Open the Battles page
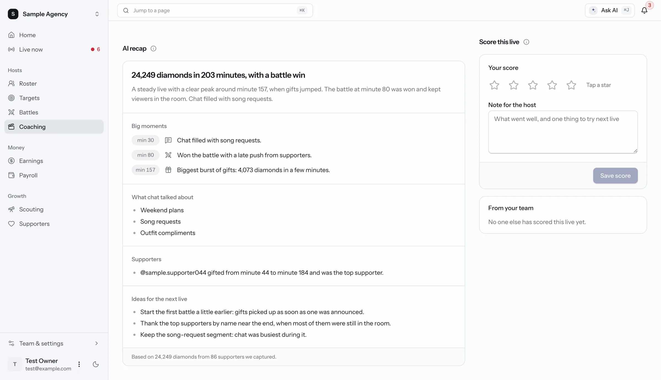The width and height of the screenshot is (661, 380). pos(54,112)
